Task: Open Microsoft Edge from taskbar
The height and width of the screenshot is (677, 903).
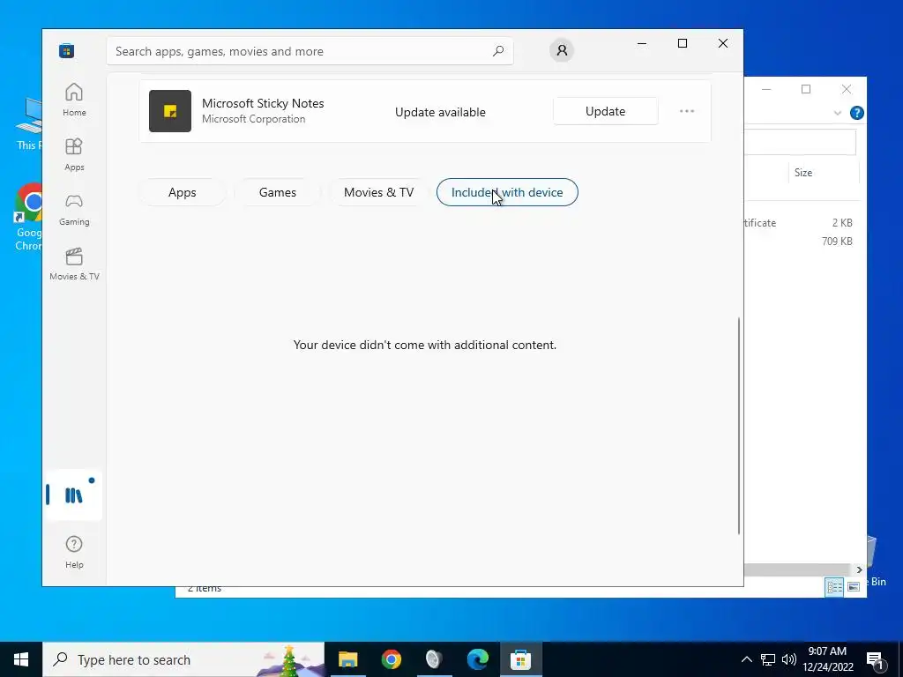Action: point(477,659)
